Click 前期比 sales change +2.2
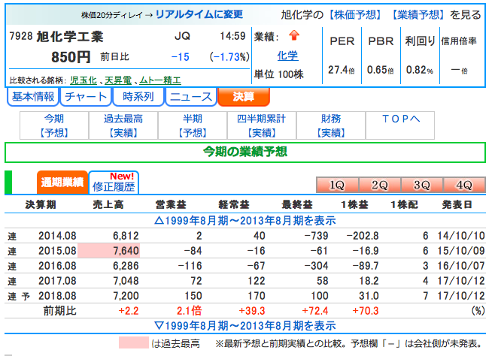The image size is (495, 356). tap(128, 311)
